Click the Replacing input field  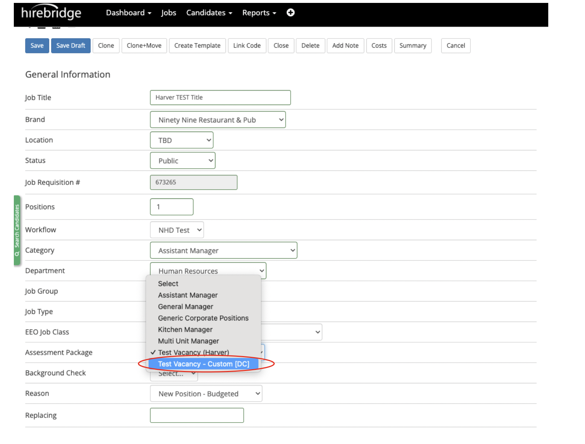coord(197,415)
